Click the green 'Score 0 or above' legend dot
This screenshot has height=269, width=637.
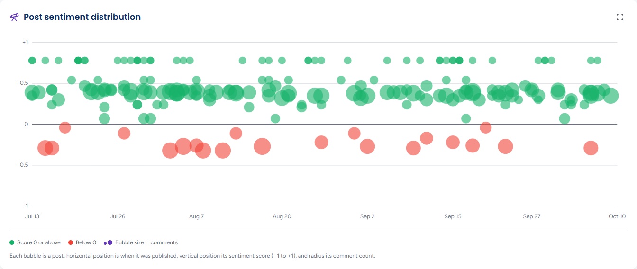click(x=12, y=242)
